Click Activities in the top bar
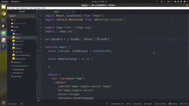The height and width of the screenshot is (106, 189). [5, 2]
